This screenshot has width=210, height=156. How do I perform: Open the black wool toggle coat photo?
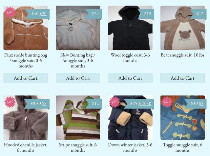(x=130, y=28)
